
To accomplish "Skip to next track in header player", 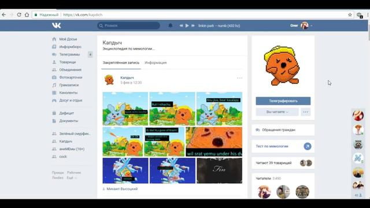I will click(x=193, y=25).
